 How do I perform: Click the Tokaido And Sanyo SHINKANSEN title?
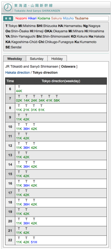[x=37, y=11]
